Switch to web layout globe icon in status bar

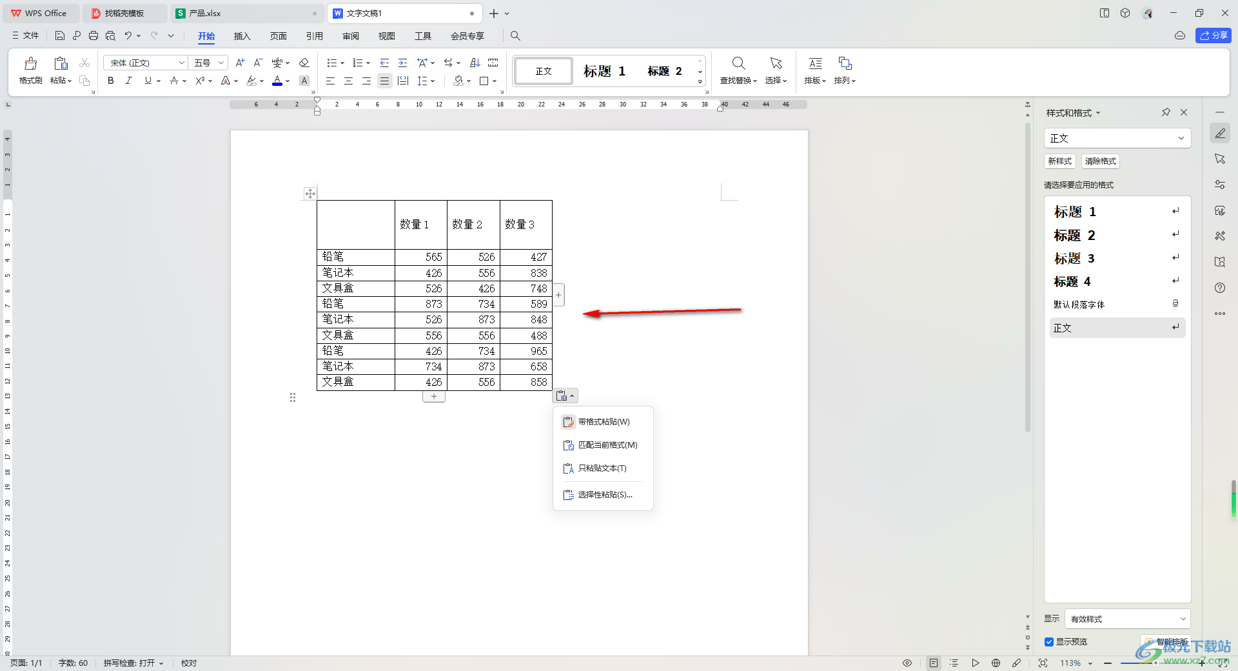pyautogui.click(x=996, y=663)
